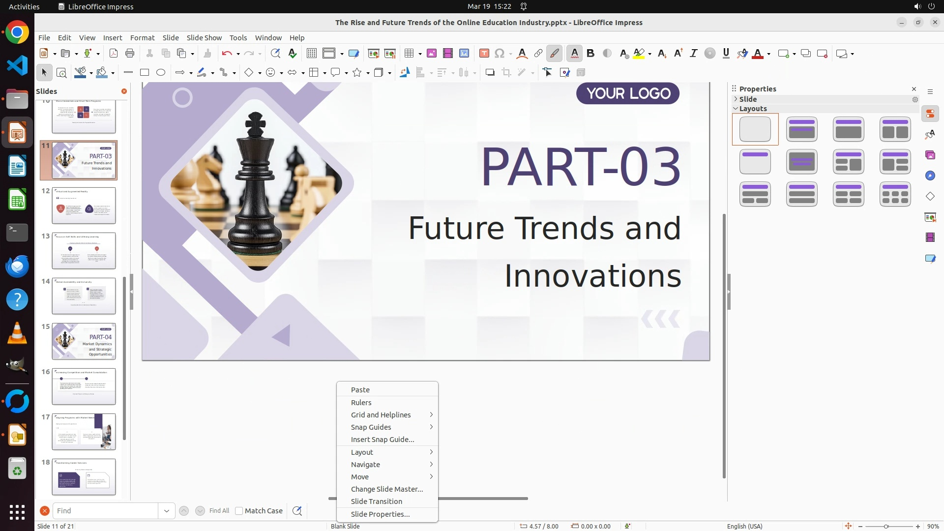Select the Ellipse drawing tool
The image size is (944, 531).
(161, 73)
